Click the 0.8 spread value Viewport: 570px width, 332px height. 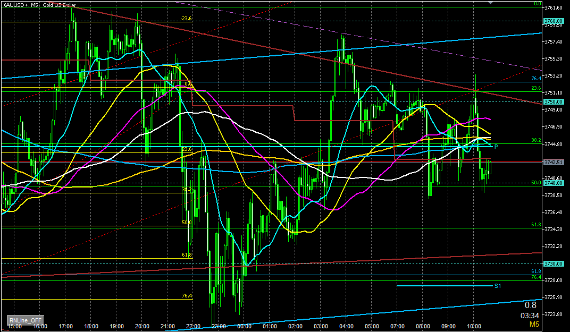click(530, 305)
